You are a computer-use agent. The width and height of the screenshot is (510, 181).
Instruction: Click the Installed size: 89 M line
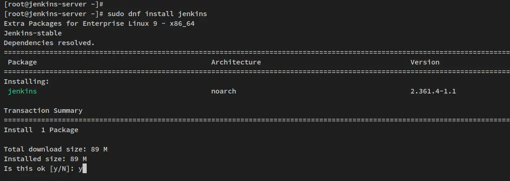(x=45, y=159)
